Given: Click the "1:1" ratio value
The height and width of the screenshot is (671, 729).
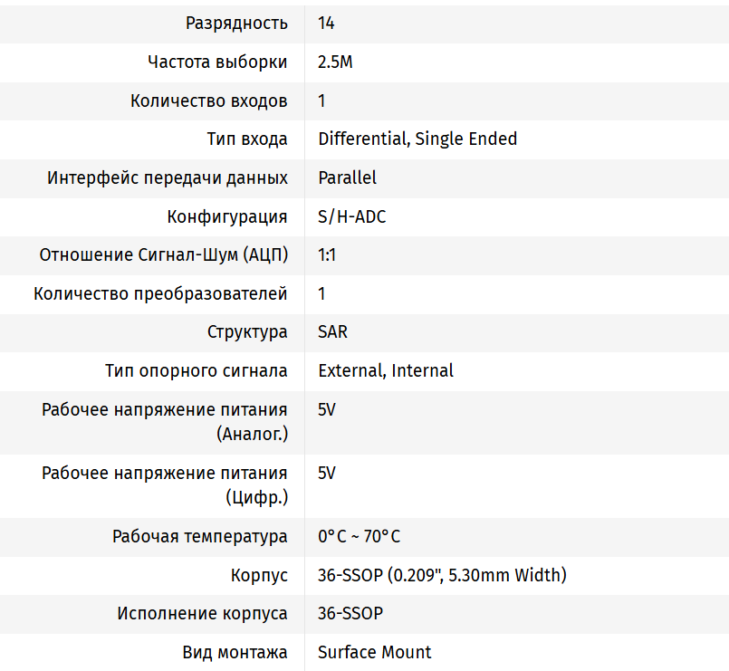Looking at the screenshot, I should click(327, 255).
